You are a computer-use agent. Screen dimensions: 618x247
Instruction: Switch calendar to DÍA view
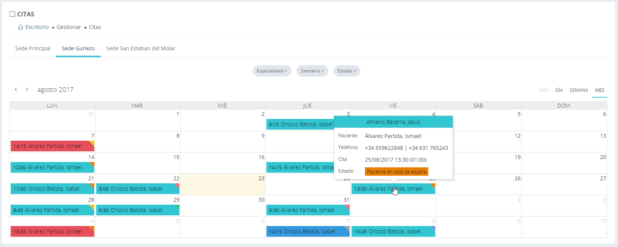(559, 90)
